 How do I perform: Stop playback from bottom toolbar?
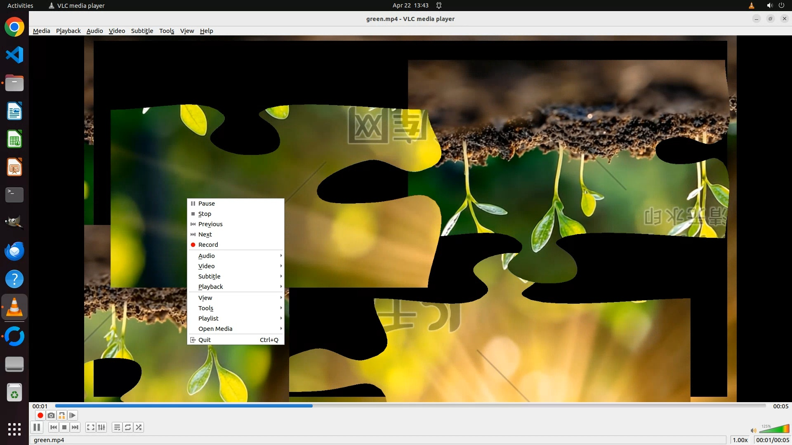[64, 427]
